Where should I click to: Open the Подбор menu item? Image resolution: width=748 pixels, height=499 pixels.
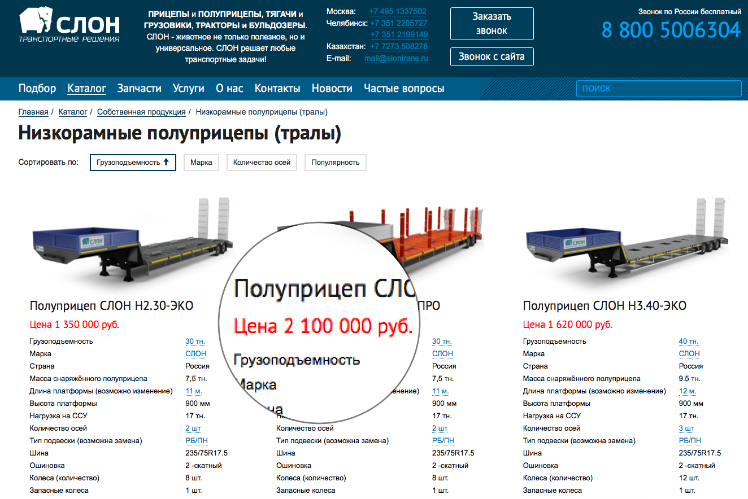click(37, 89)
